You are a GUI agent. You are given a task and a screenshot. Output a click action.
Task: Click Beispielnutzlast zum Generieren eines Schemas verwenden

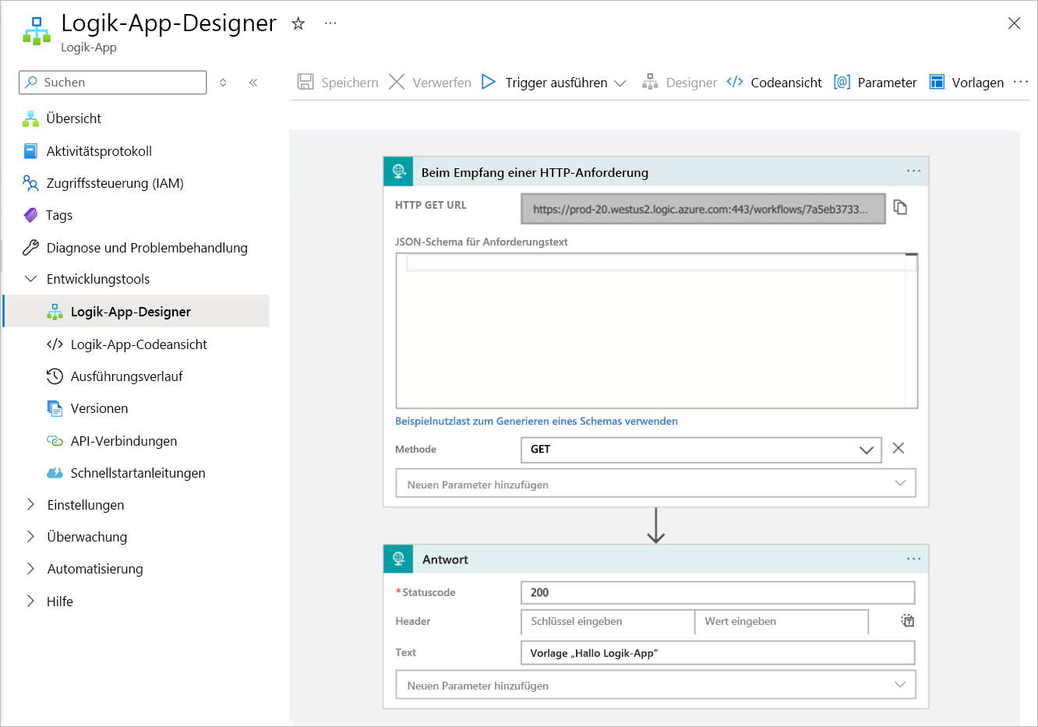pyautogui.click(x=536, y=422)
